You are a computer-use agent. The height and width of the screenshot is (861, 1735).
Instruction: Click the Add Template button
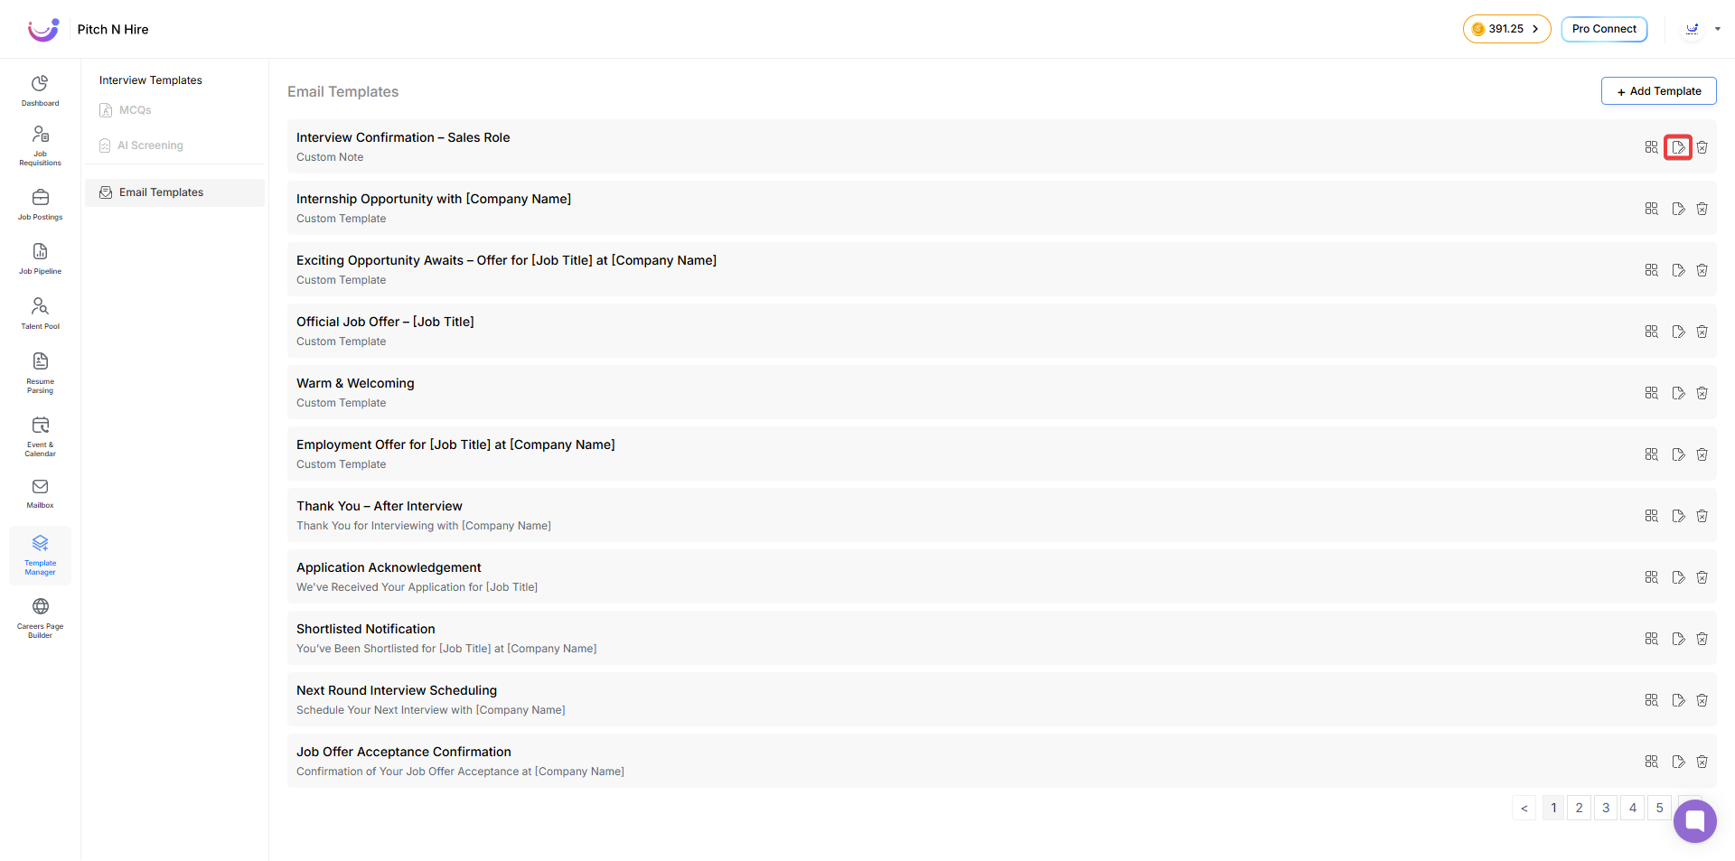click(1658, 91)
